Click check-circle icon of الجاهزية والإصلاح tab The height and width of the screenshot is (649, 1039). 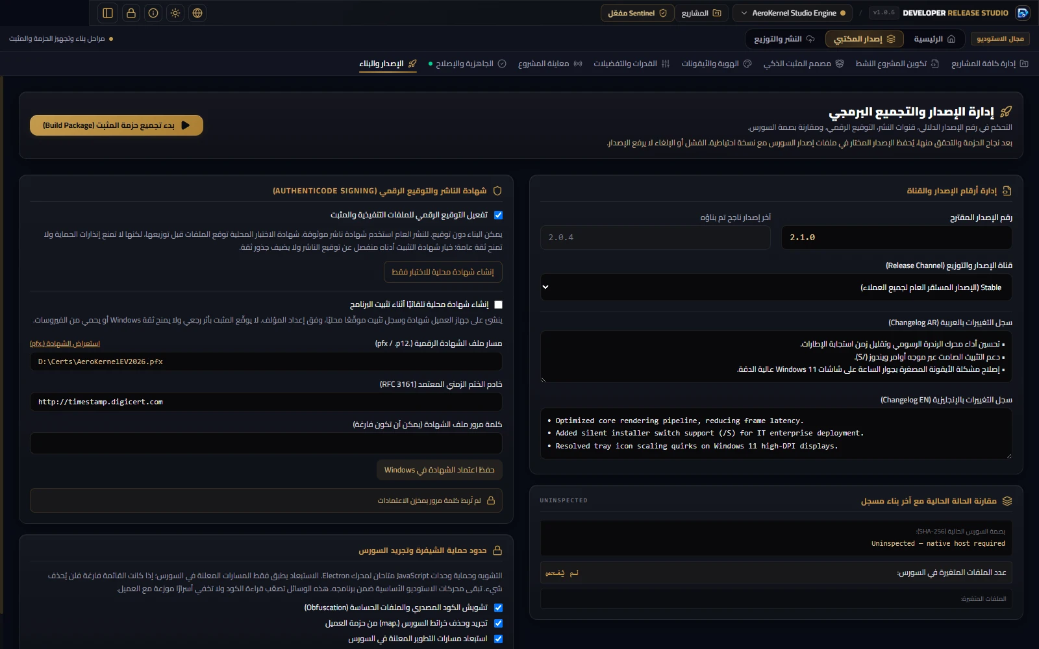502,64
